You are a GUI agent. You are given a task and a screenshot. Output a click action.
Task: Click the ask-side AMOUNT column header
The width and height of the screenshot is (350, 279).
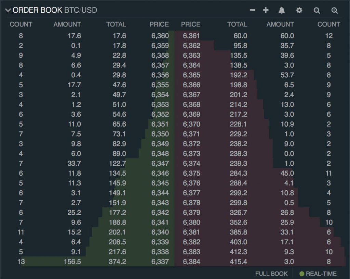pos(280,24)
